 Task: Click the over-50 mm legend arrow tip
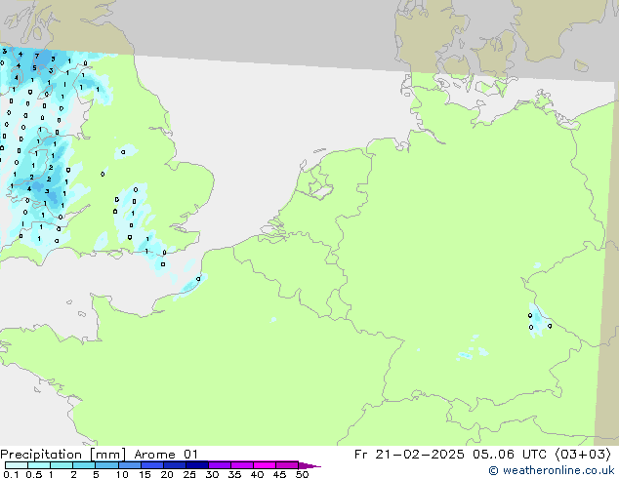click(x=309, y=465)
